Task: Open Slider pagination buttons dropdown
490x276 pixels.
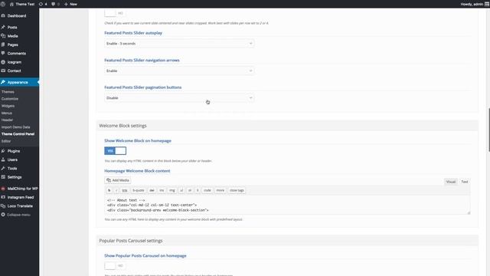Action: click(x=179, y=98)
